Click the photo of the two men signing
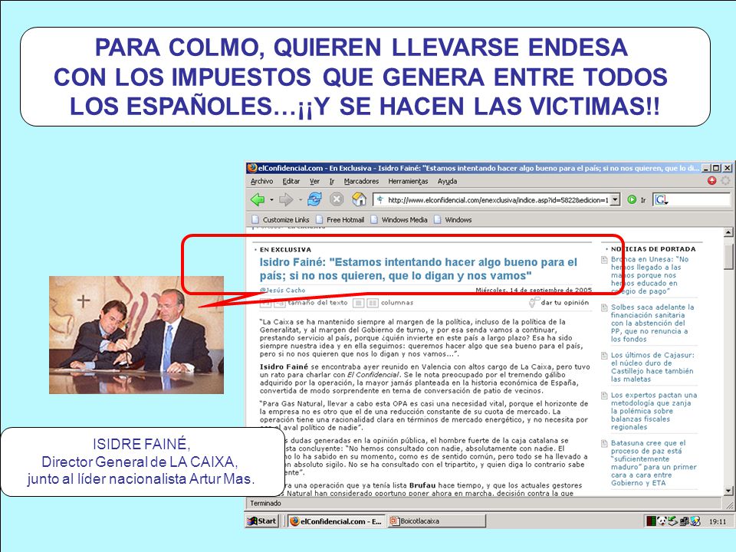736x552 pixels. click(x=136, y=335)
